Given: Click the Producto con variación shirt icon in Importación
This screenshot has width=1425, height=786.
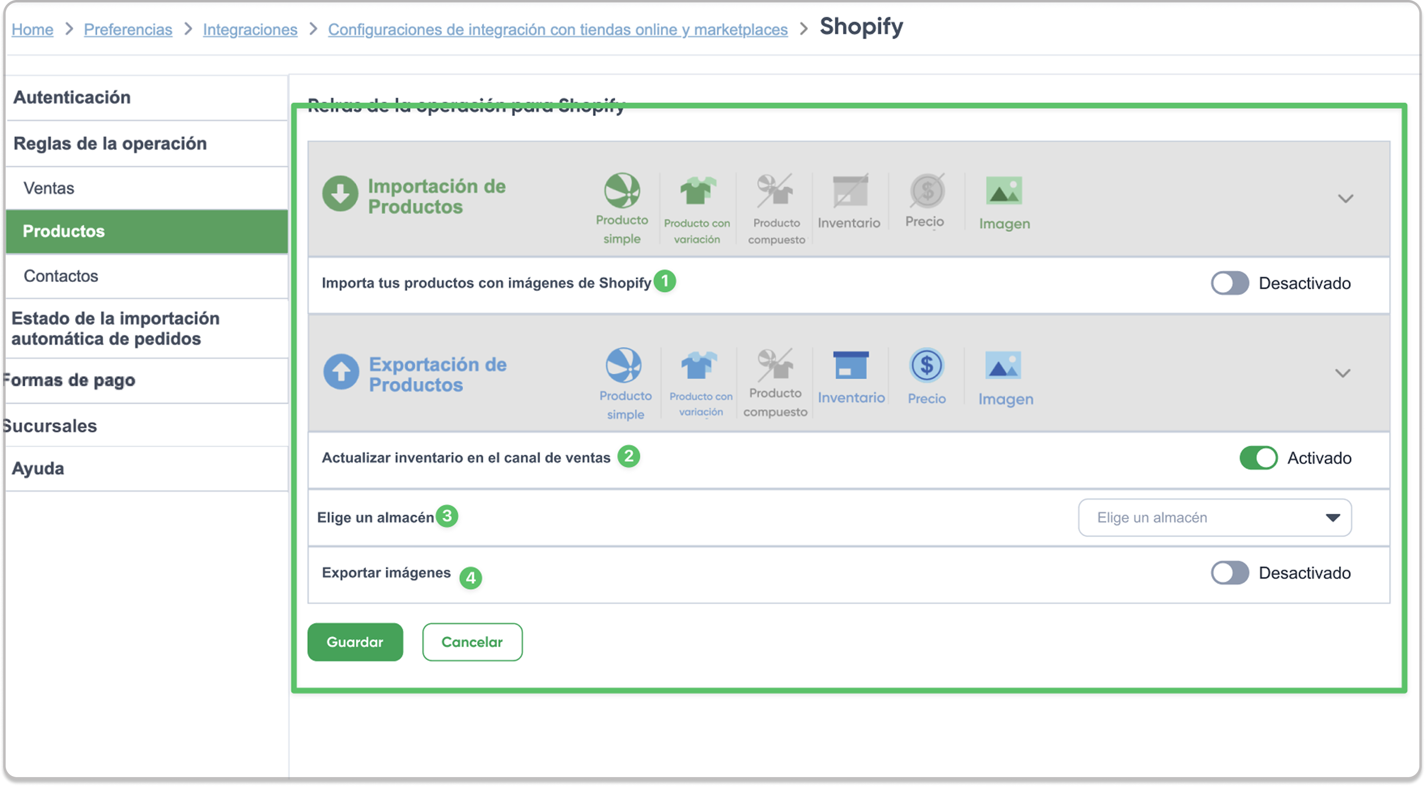Looking at the screenshot, I should (x=697, y=191).
